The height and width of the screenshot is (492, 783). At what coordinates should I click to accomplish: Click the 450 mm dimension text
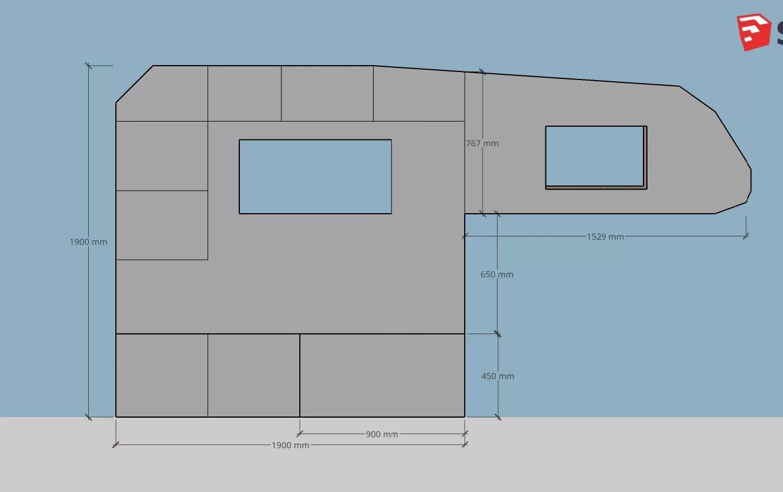(x=498, y=376)
